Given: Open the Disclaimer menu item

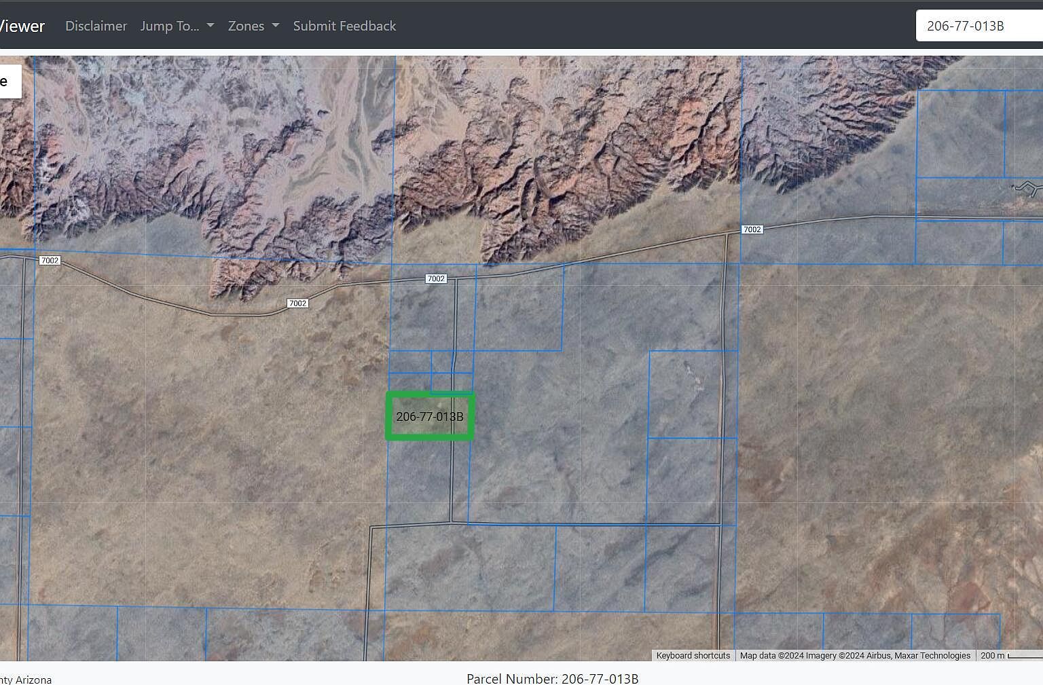Looking at the screenshot, I should [x=96, y=26].
